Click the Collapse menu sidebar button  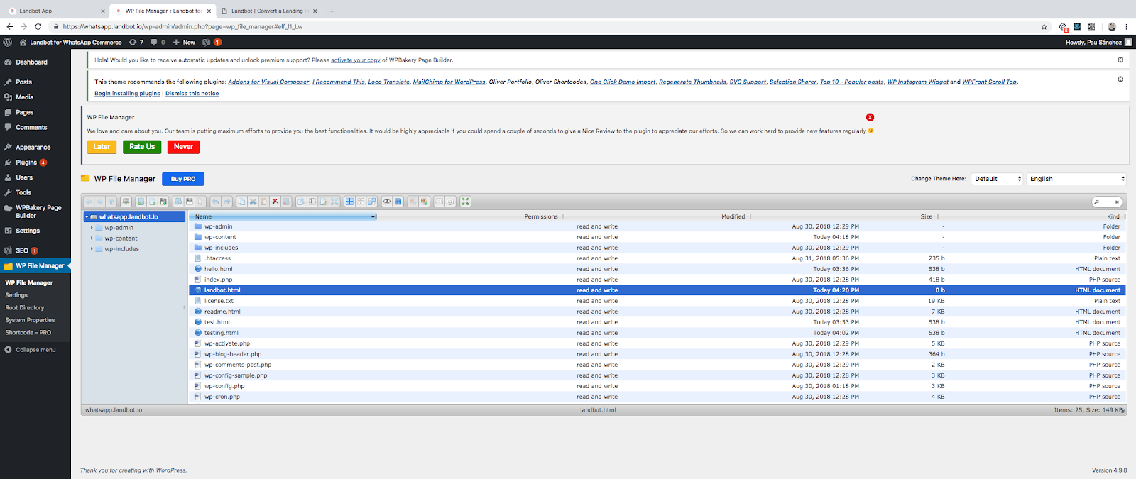[x=30, y=350]
